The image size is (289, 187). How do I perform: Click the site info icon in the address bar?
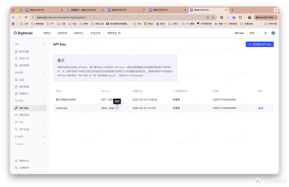33,17
